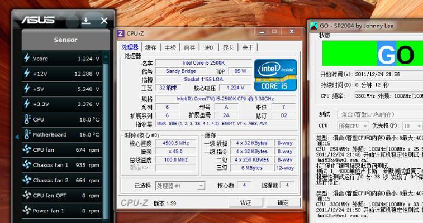The image size is (423, 223).
Task: Click the instruction set MMX, SSE field
Action: (226, 123)
